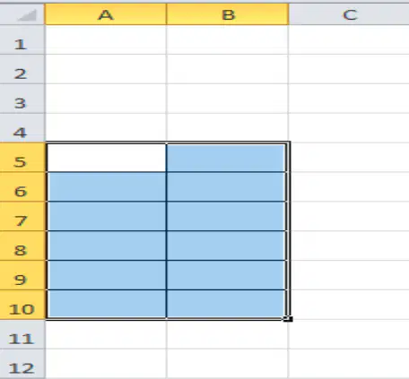Viewport: 409px width, 379px height.
Task: Select row 5 header
Action: pos(22,158)
